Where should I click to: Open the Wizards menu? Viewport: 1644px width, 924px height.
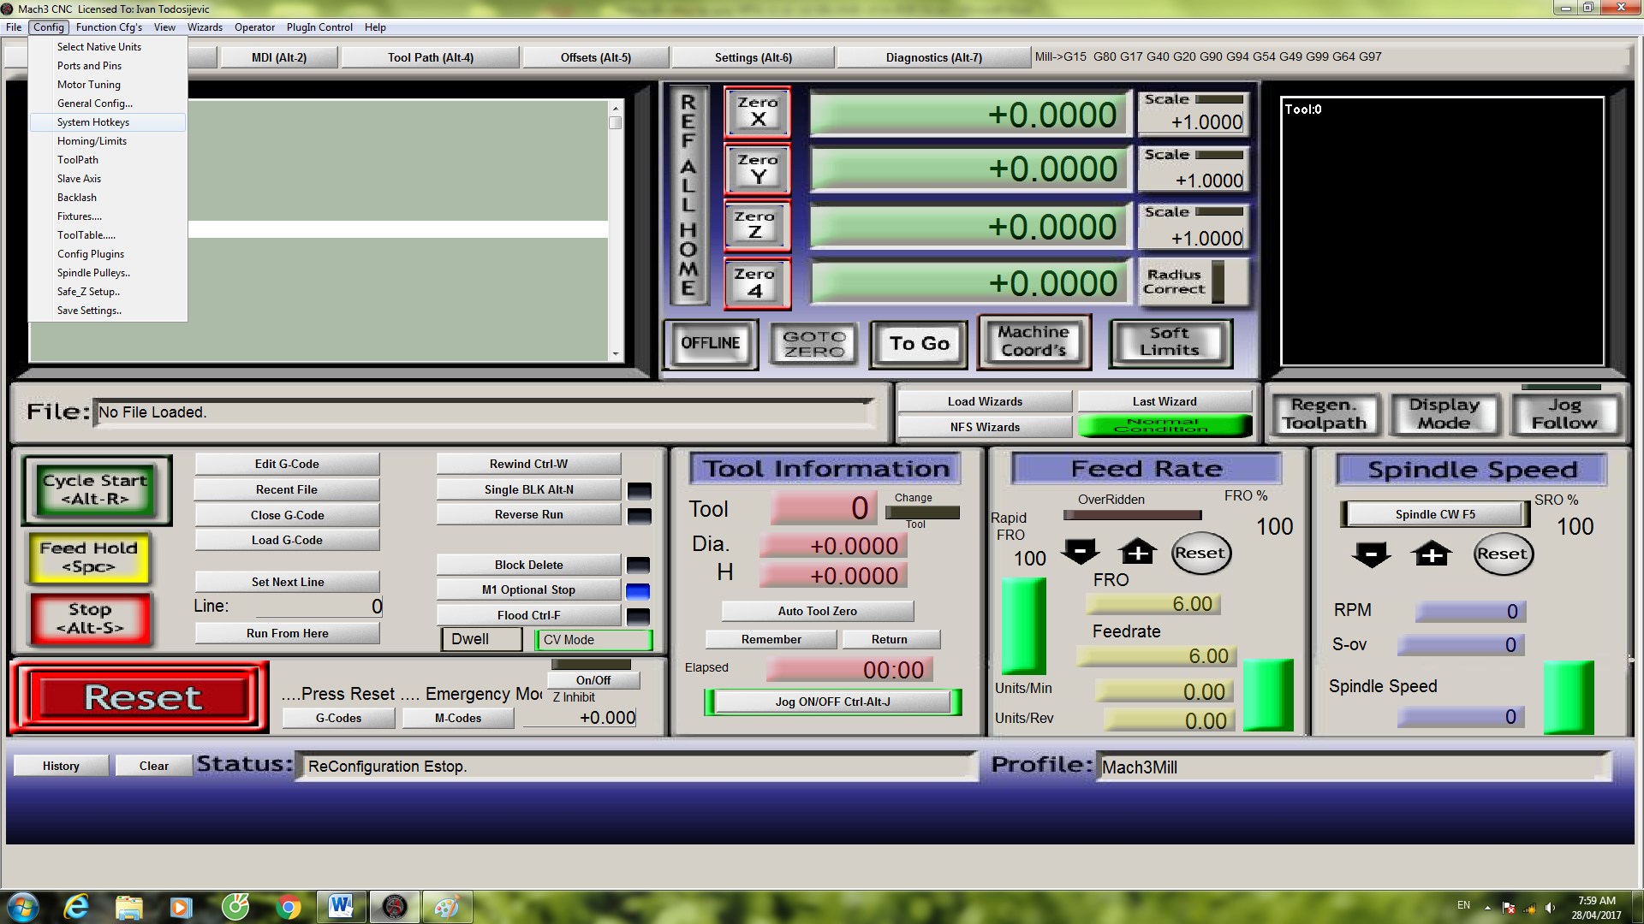(x=205, y=27)
